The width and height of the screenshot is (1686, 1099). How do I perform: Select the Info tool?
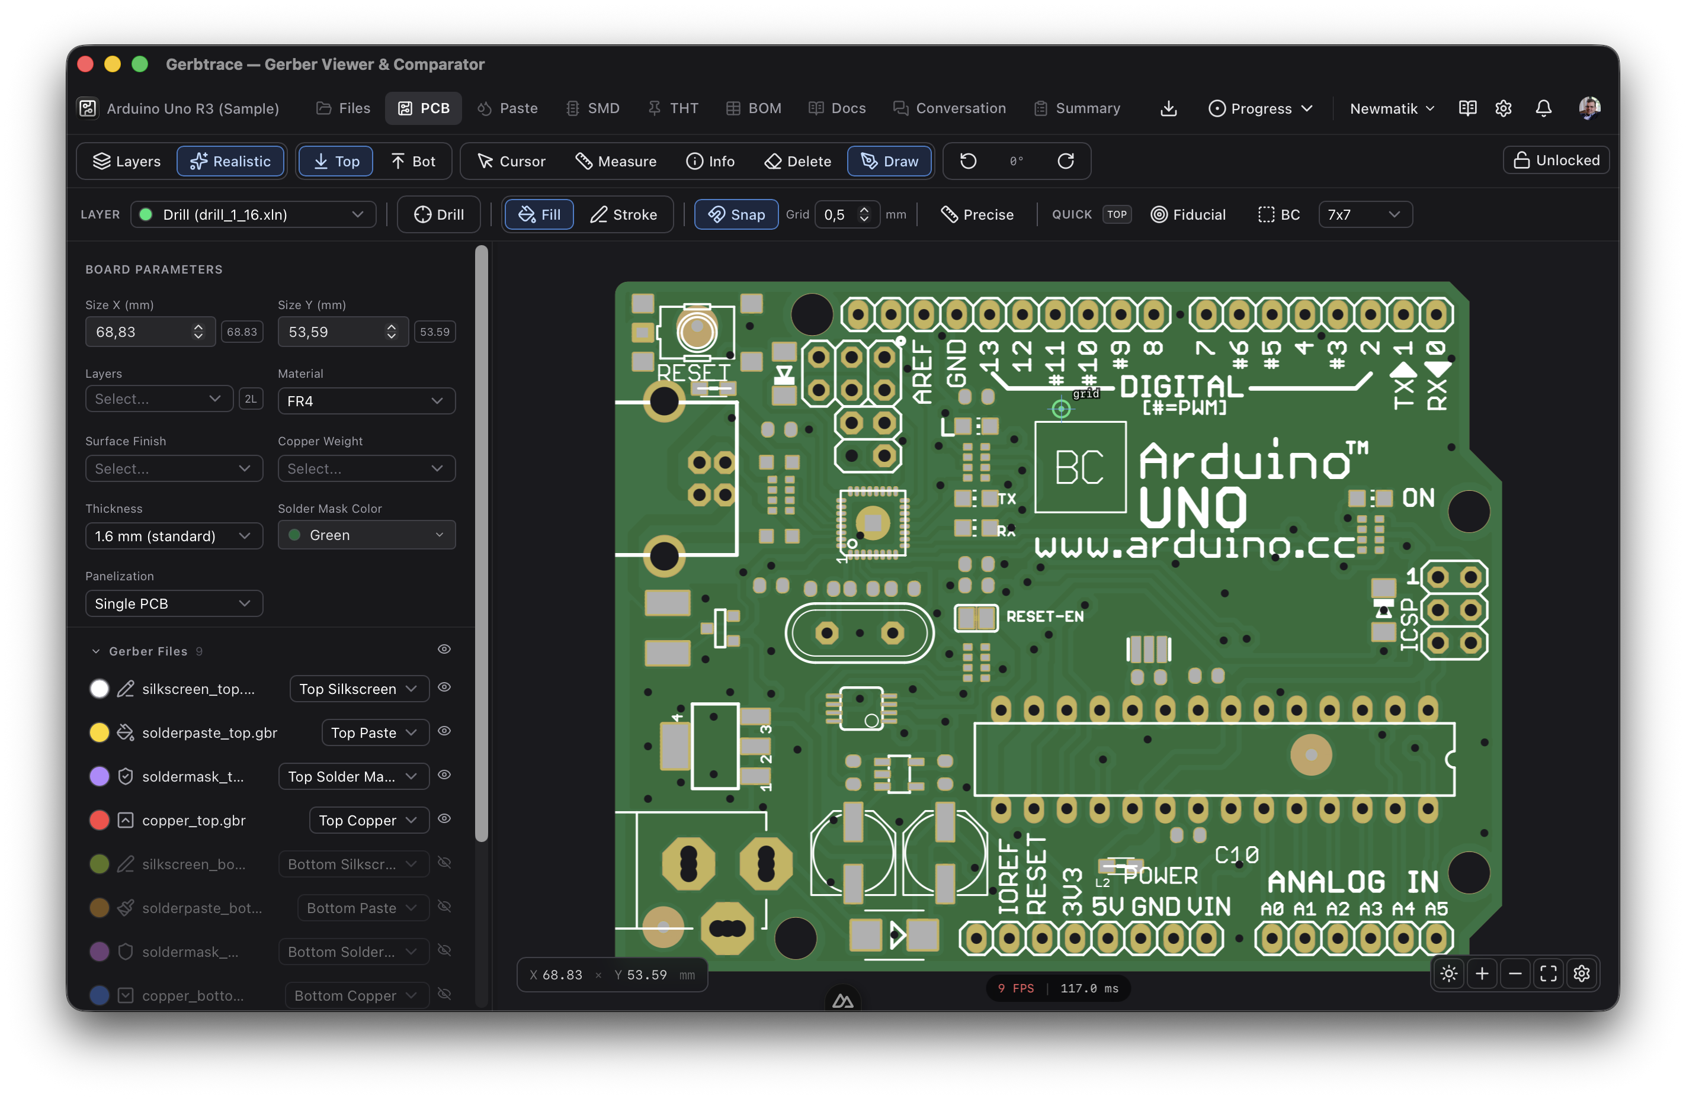pyautogui.click(x=710, y=162)
